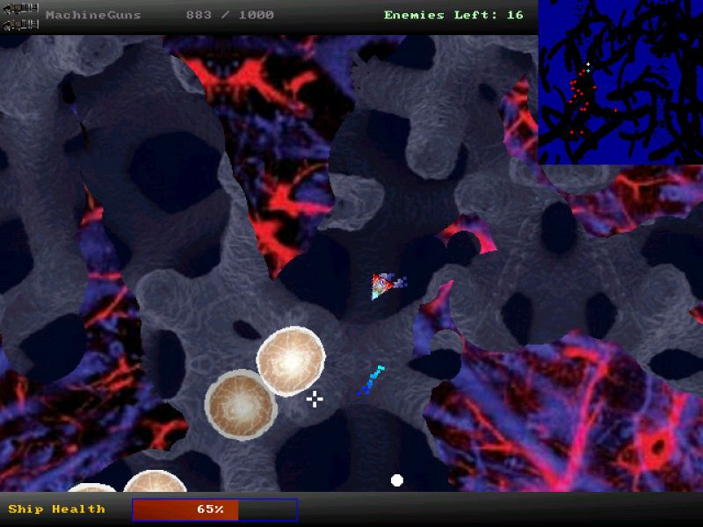
Task: Click the player spaceship
Action: 381,285
